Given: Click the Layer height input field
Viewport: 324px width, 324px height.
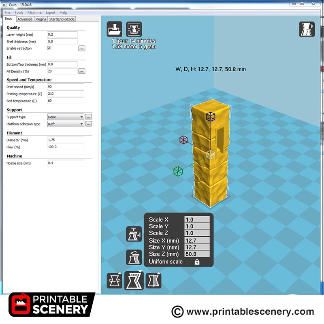Looking at the screenshot, I should pos(62,34).
